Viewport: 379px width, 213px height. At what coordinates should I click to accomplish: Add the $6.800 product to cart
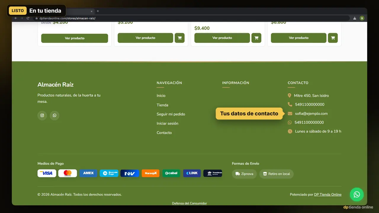coord(333,38)
